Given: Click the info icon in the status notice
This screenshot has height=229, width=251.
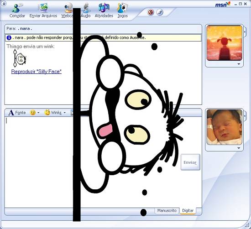Looking at the screenshot, I should (9, 38).
